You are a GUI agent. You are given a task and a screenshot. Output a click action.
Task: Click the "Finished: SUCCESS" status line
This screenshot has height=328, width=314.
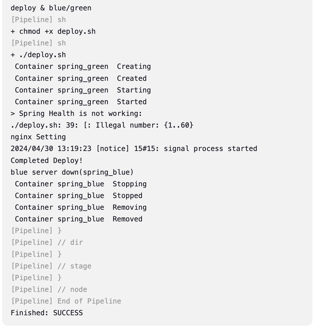point(47,313)
